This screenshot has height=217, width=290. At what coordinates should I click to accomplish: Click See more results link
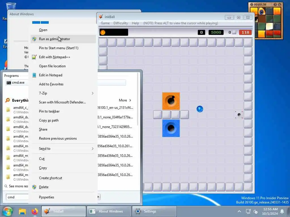(16, 186)
